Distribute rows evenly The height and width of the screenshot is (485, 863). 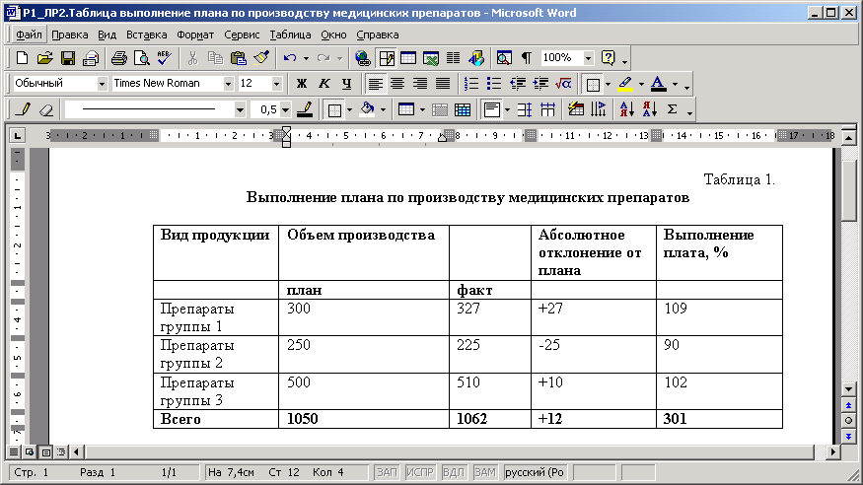[525, 109]
